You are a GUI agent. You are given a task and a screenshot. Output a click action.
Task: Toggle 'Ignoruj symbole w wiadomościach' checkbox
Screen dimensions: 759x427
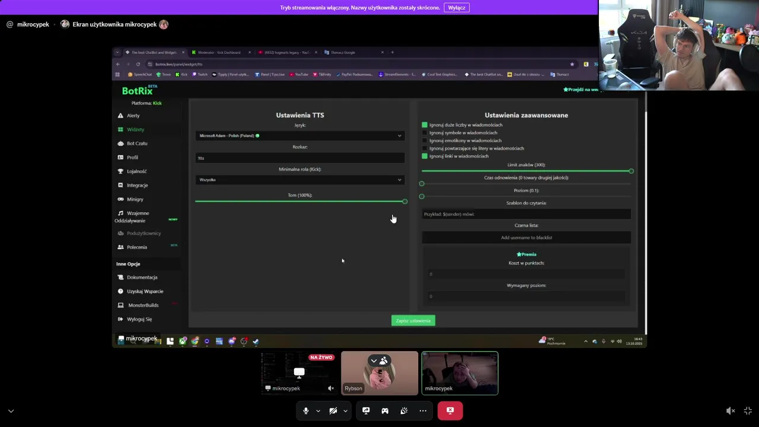coord(425,133)
